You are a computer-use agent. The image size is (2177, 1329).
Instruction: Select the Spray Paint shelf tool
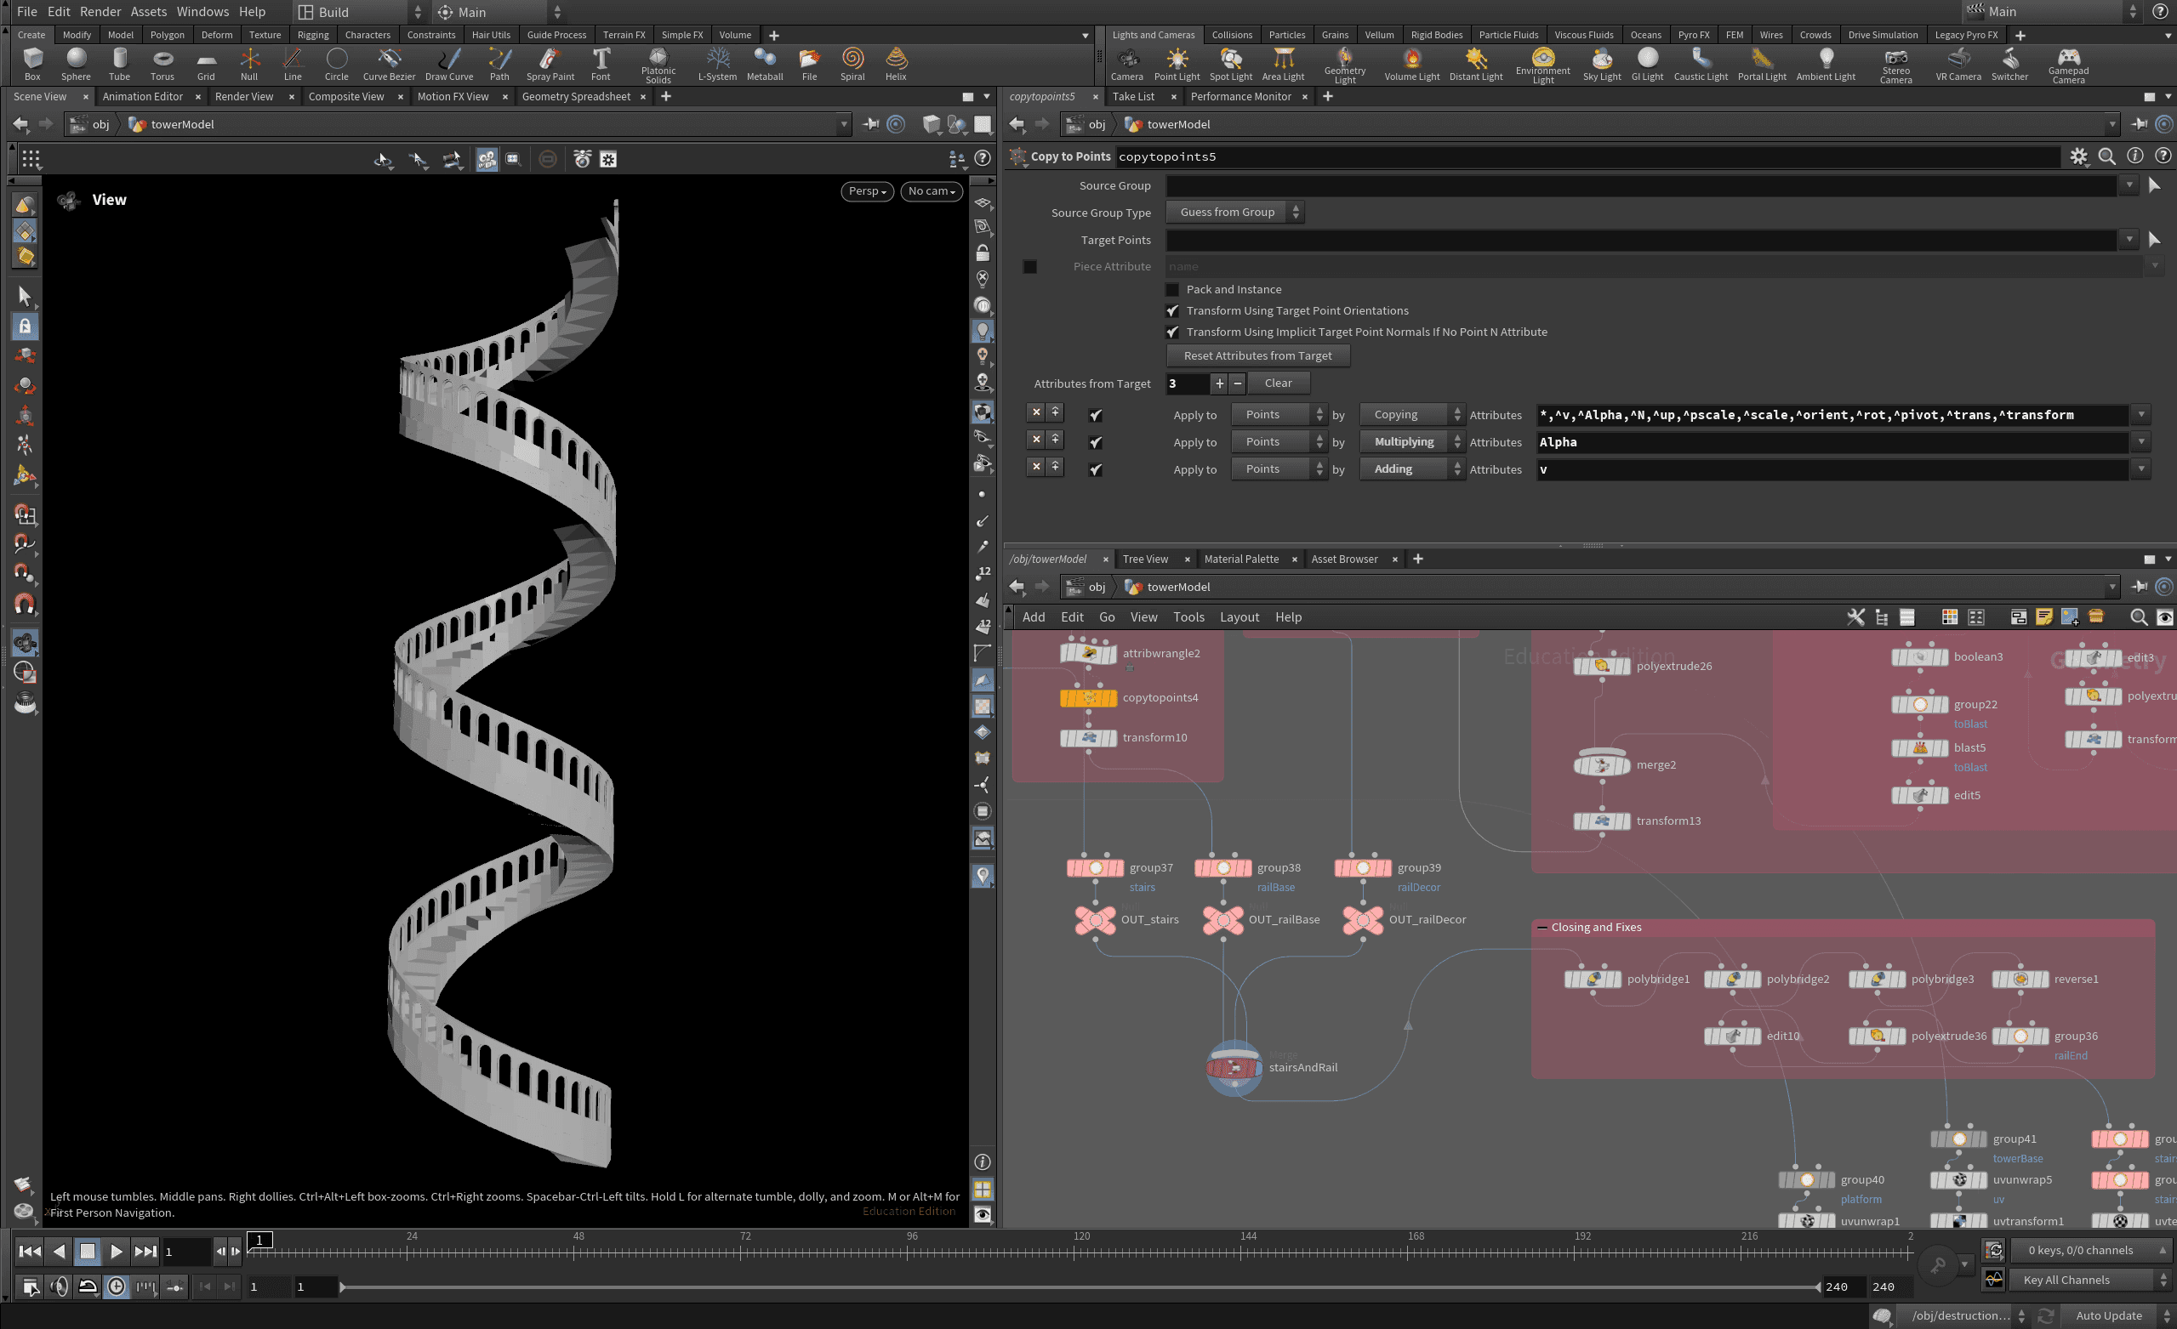point(550,63)
